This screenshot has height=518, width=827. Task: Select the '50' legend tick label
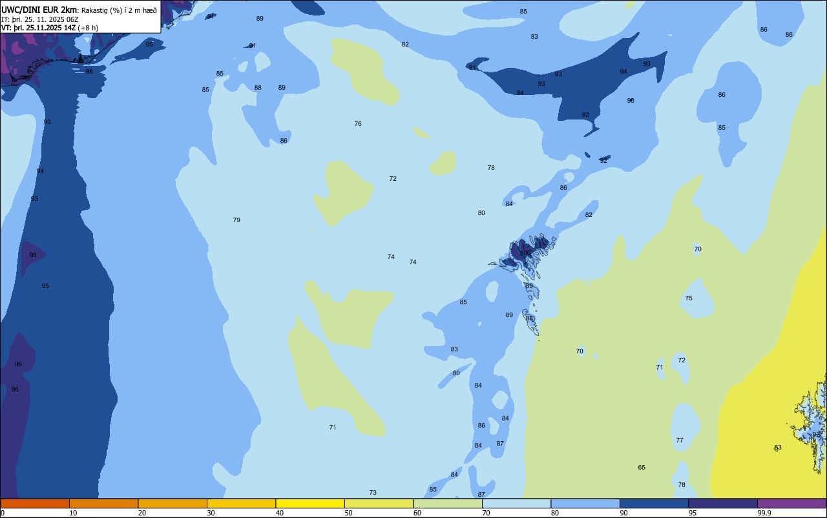(x=348, y=513)
